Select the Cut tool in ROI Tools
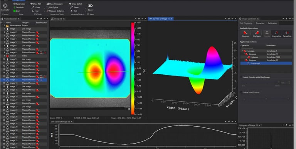296x149 pixels. point(36,11)
